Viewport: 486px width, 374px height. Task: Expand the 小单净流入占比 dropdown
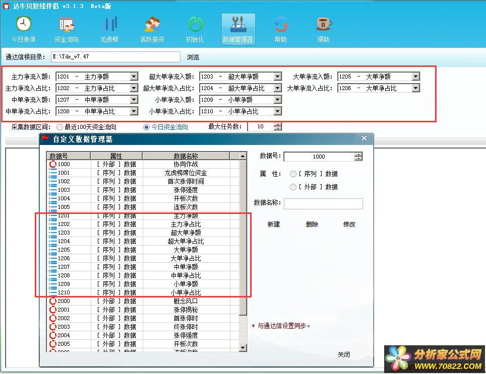[x=278, y=111]
